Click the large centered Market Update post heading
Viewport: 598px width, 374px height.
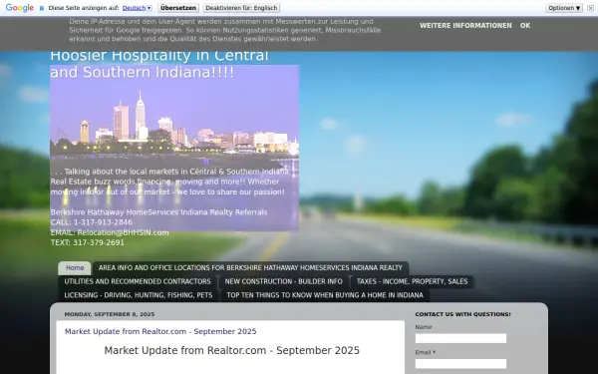coord(232,350)
